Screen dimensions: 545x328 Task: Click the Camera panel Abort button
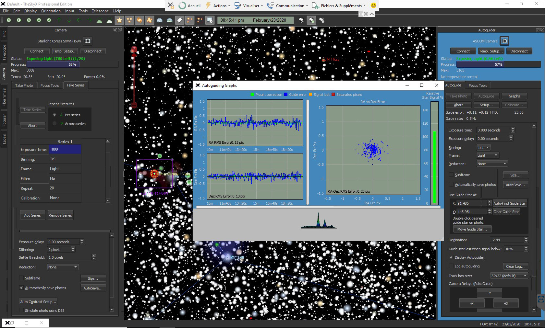coord(32,125)
